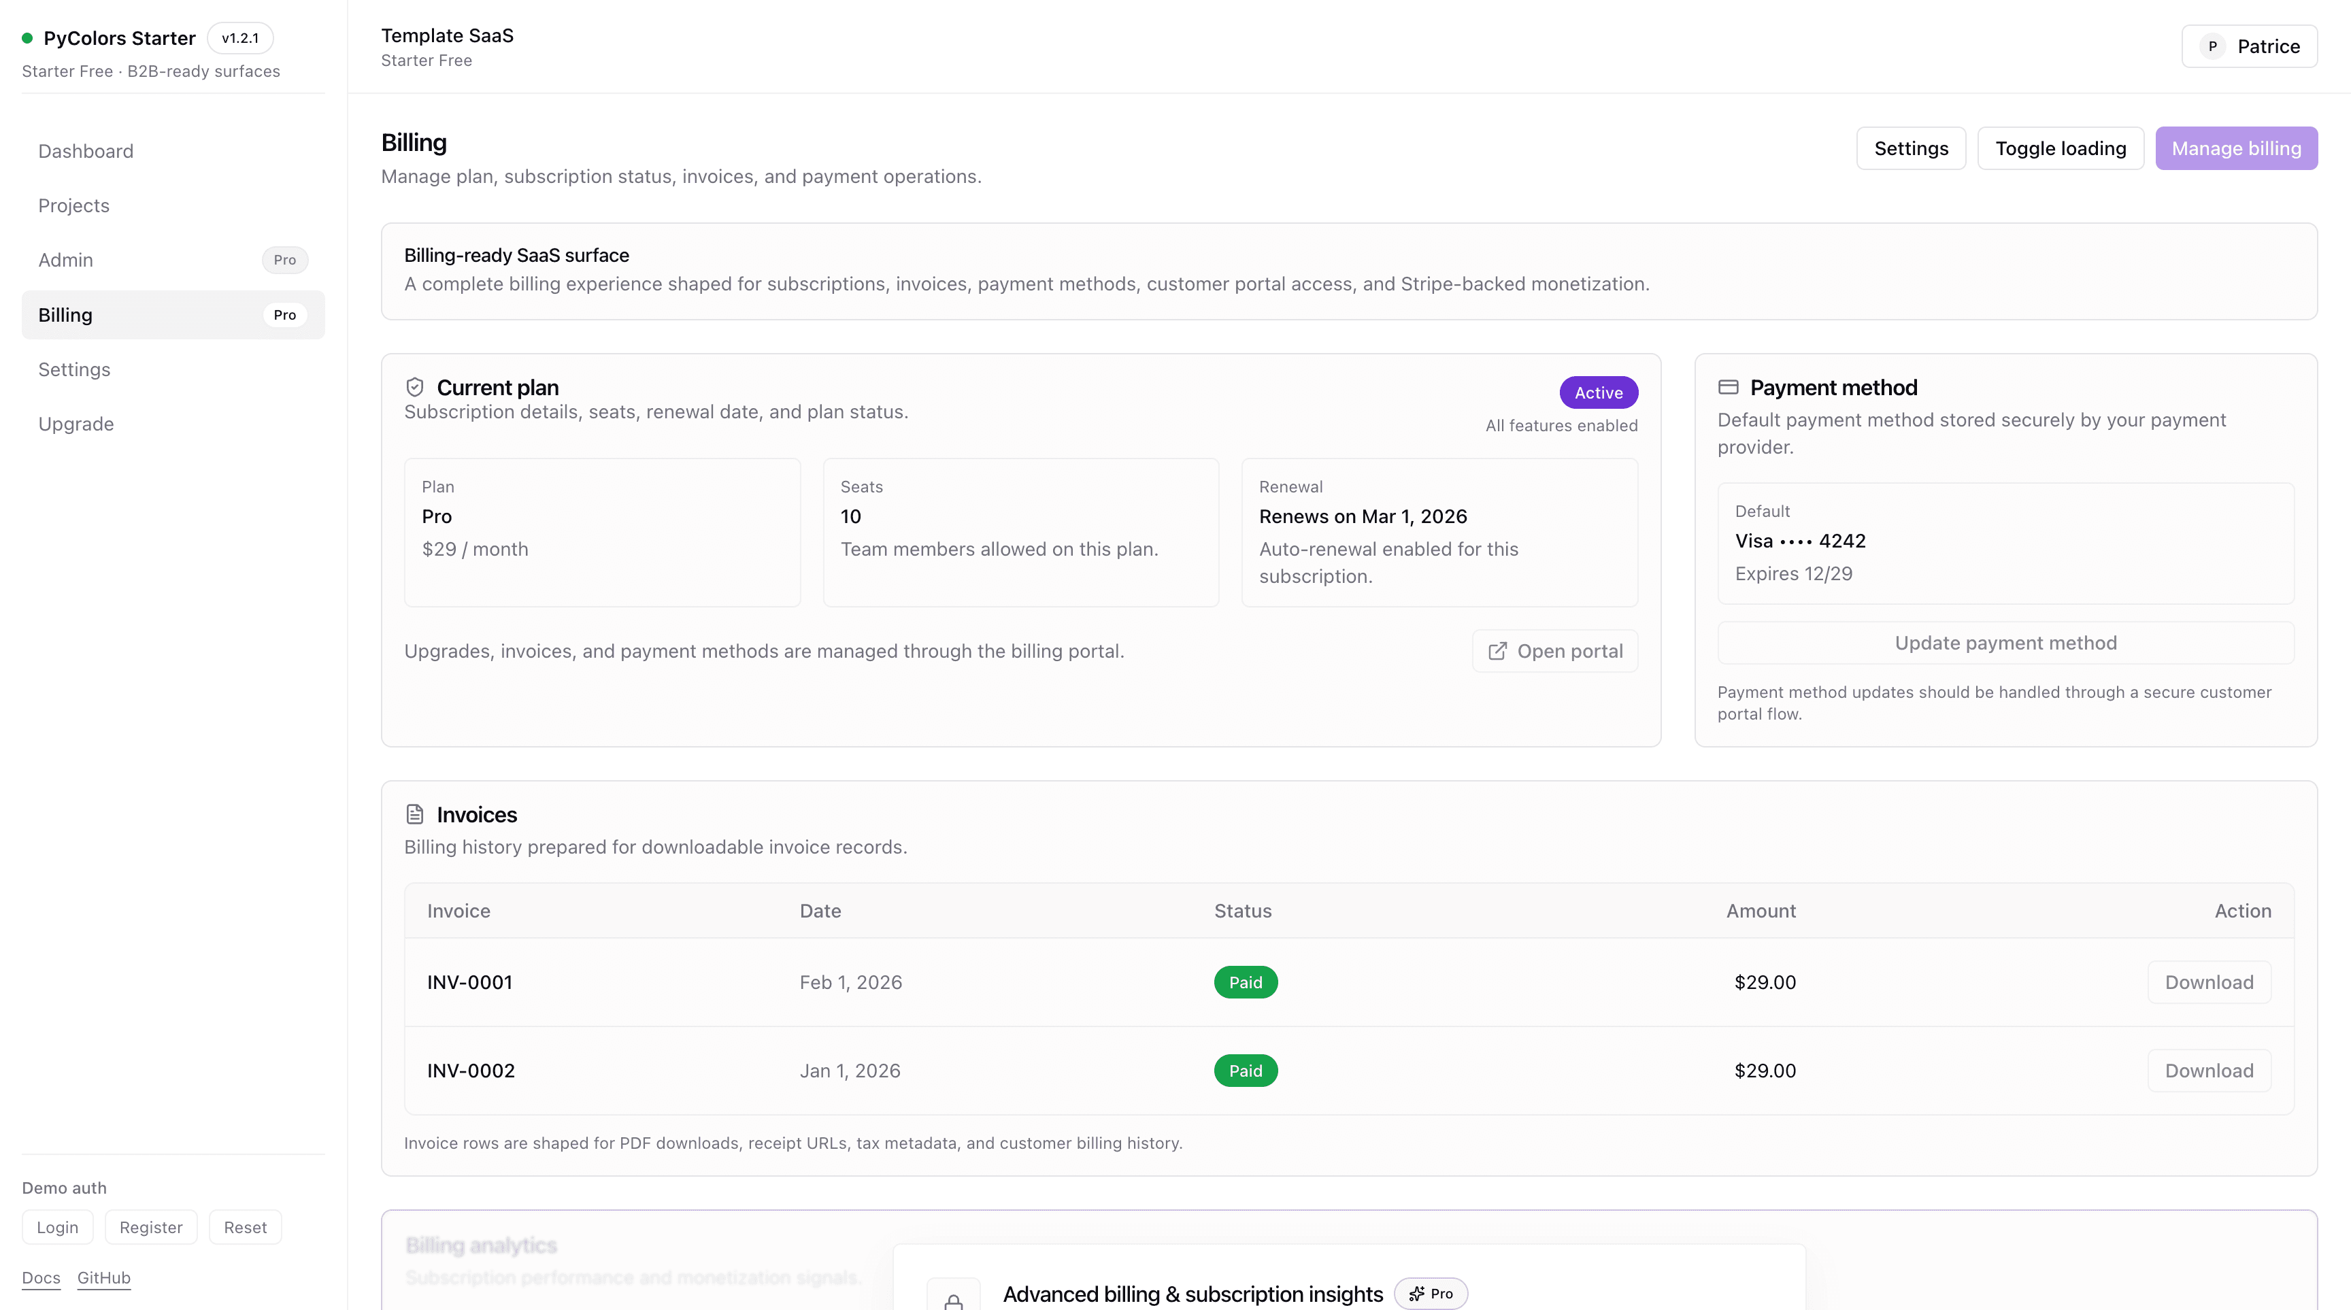
Task: Open Settings in the sidebar navigation
Action: click(x=173, y=369)
